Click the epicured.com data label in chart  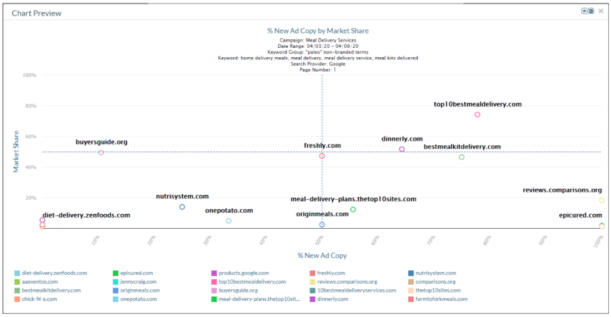click(x=580, y=215)
